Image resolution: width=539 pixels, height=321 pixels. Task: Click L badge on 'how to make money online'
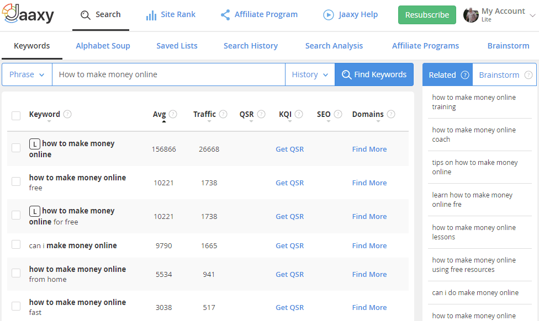point(34,144)
